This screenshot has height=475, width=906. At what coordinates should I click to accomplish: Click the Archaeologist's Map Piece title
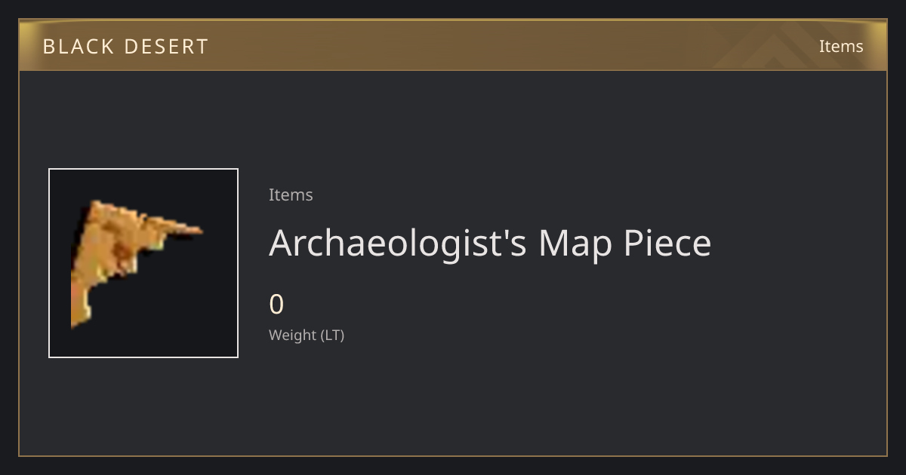(x=490, y=244)
